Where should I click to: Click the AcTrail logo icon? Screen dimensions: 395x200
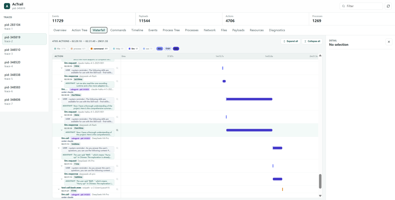(7, 6)
